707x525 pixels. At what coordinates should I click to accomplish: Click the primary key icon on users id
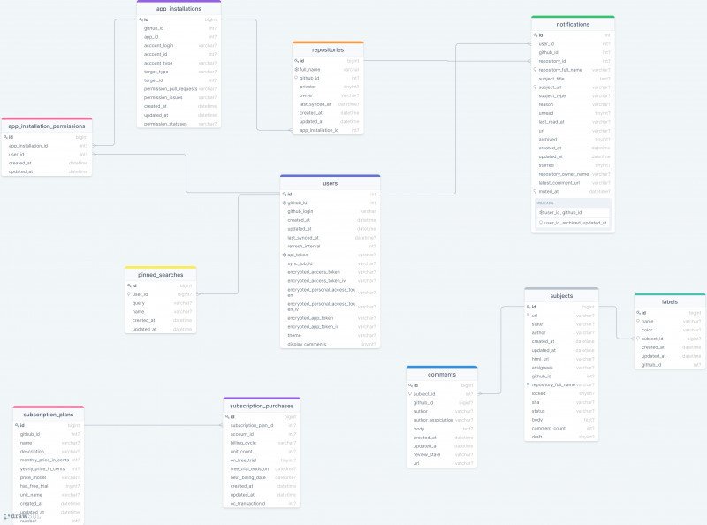pos(285,193)
